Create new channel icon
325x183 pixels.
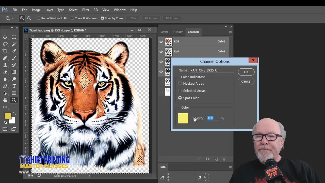(x=216, y=159)
